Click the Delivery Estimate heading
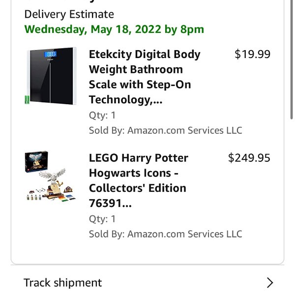 [x=69, y=14]
